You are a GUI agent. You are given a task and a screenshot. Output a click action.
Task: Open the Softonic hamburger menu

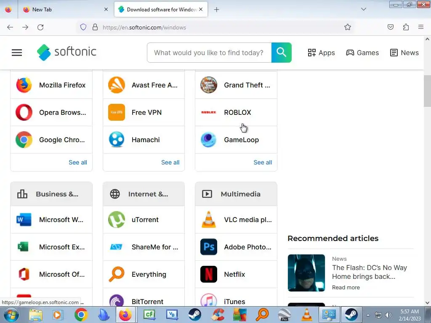[17, 53]
